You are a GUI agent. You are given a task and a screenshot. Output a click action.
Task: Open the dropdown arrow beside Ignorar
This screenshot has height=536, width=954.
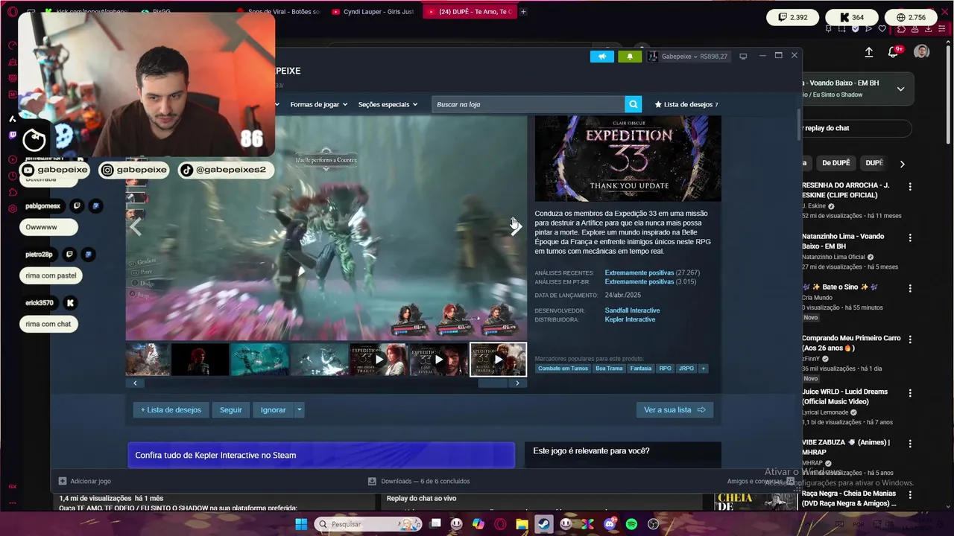[x=300, y=409]
